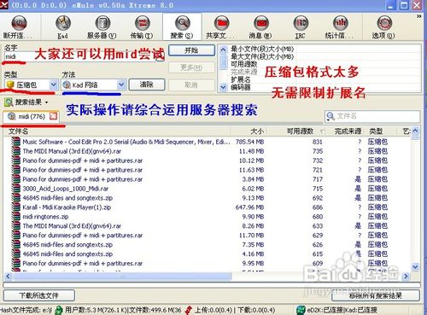Viewport: 427px width, 315px height.
Task: Click the Start (开始) search button
Action: tap(191, 50)
